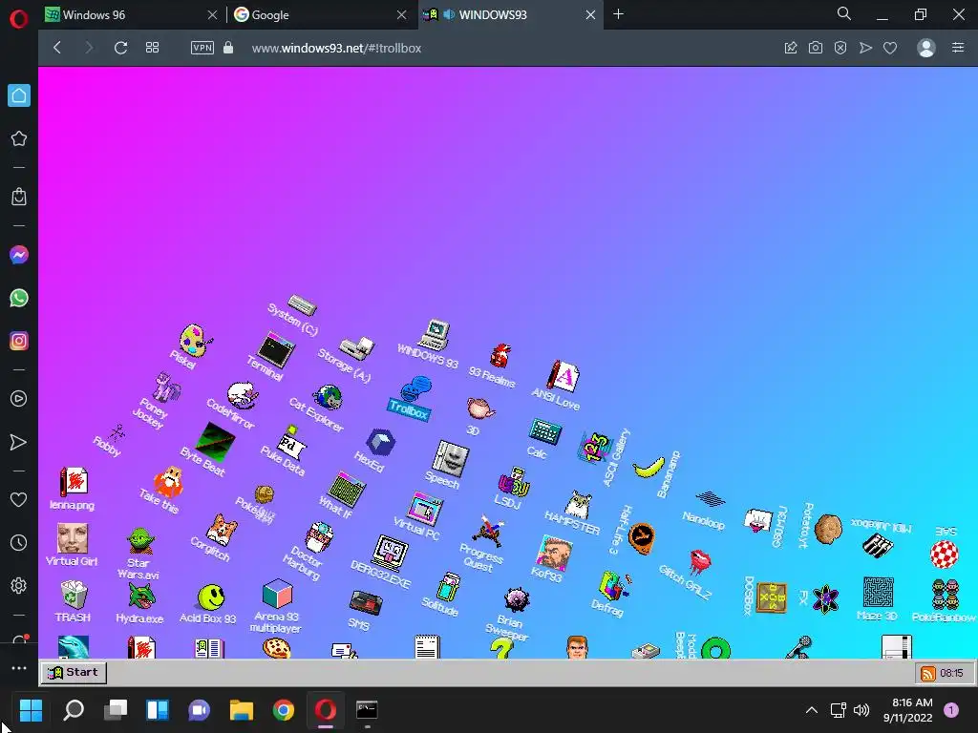This screenshot has height=733, width=978.
Task: Open the Potato.yt potato icon
Action: (x=828, y=529)
